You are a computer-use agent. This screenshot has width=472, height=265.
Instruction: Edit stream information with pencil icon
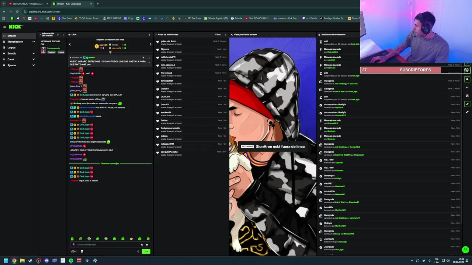pos(58,35)
